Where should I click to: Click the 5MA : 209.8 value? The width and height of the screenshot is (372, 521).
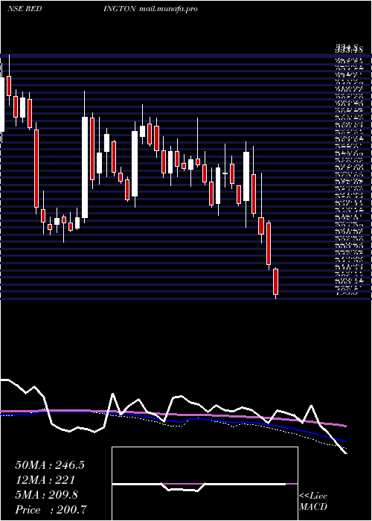point(46,495)
